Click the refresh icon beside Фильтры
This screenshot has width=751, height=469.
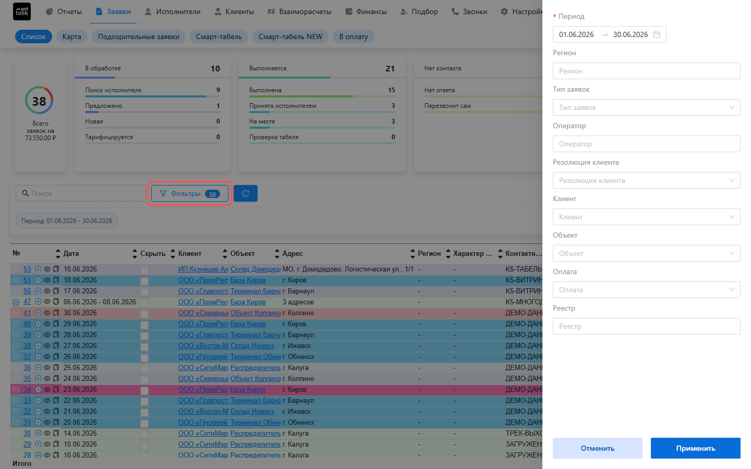click(246, 193)
